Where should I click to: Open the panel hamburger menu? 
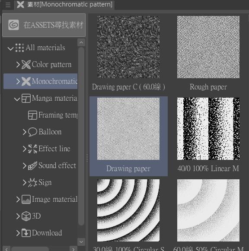tap(8, 5)
